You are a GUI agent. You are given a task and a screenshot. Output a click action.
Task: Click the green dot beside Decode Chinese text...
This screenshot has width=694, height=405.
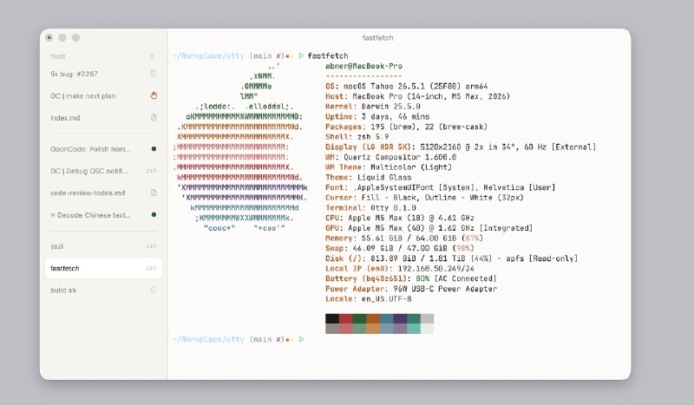pyautogui.click(x=154, y=215)
